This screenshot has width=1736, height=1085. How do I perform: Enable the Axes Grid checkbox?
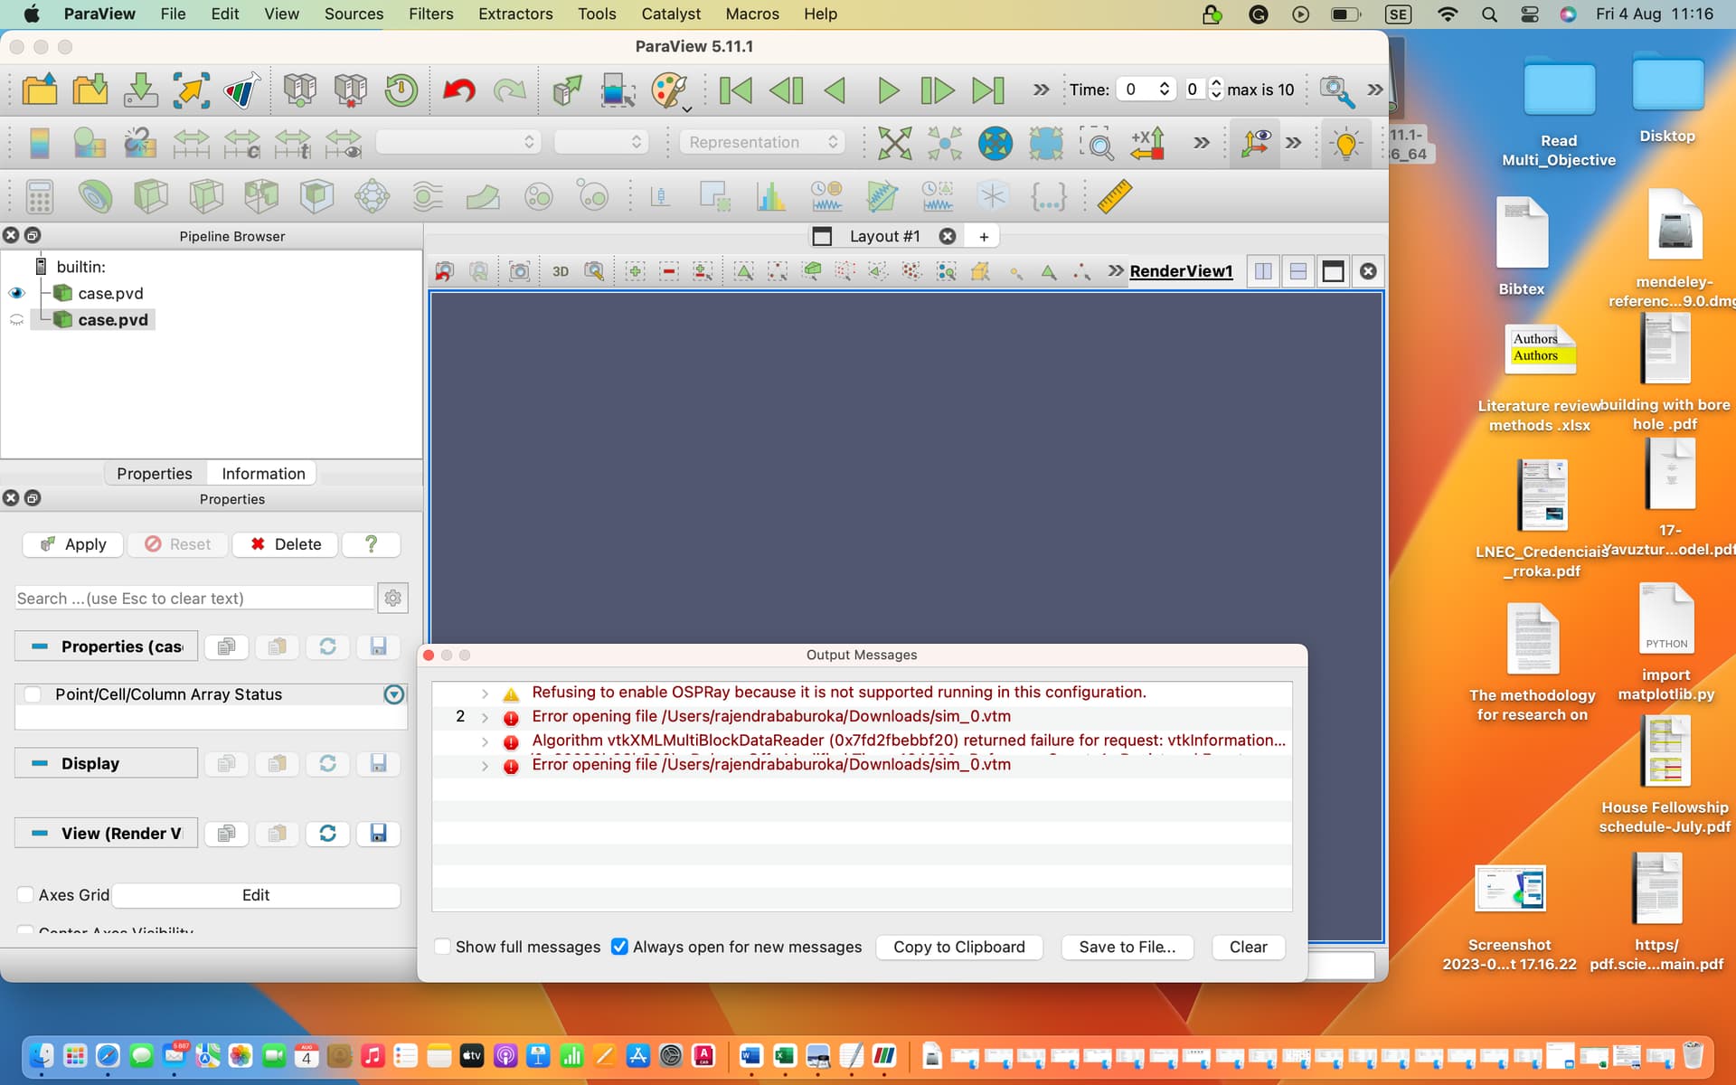(x=25, y=895)
